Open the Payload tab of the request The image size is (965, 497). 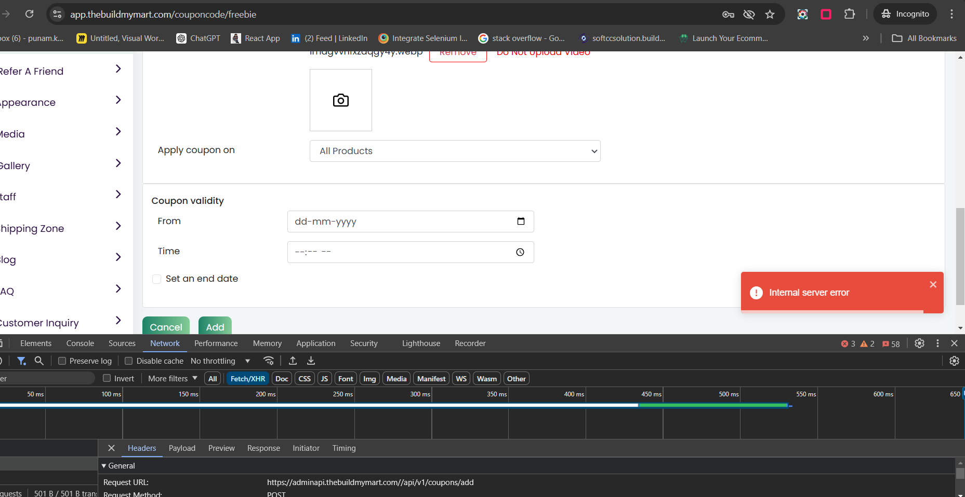pyautogui.click(x=182, y=448)
